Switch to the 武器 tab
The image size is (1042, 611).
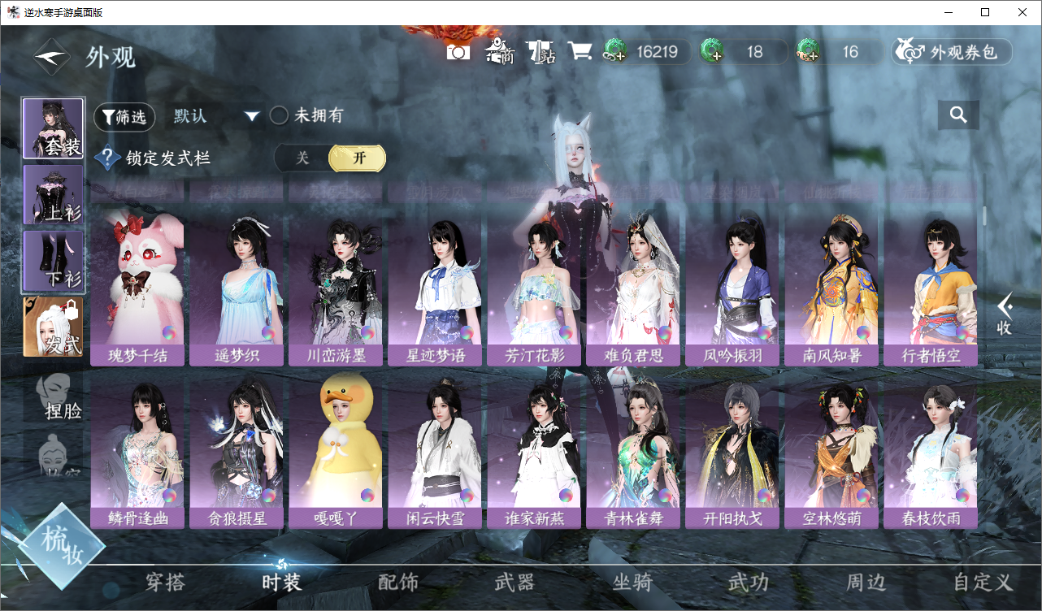tap(514, 583)
